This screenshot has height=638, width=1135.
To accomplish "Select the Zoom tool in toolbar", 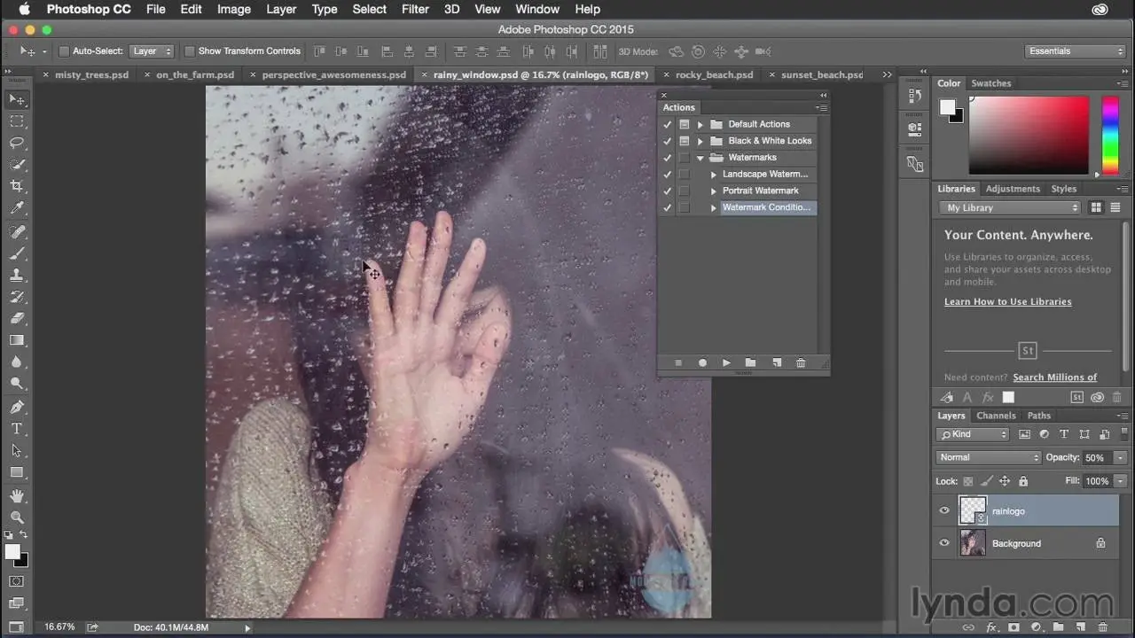I will 17,517.
